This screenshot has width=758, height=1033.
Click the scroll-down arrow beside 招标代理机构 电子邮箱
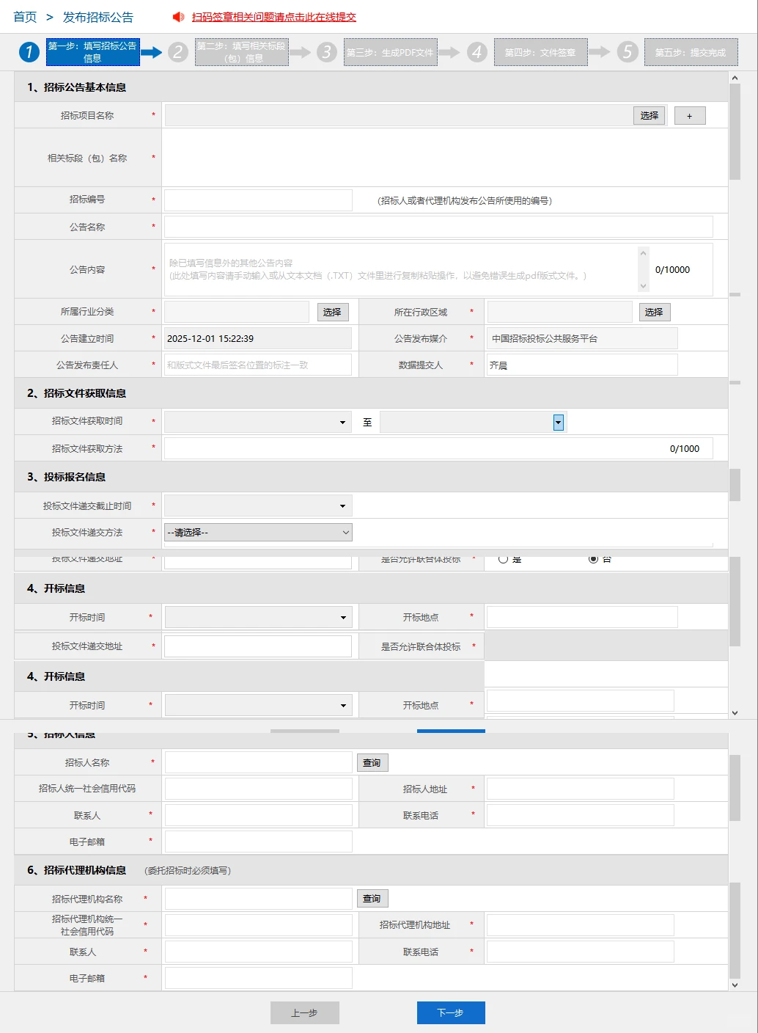click(x=735, y=985)
